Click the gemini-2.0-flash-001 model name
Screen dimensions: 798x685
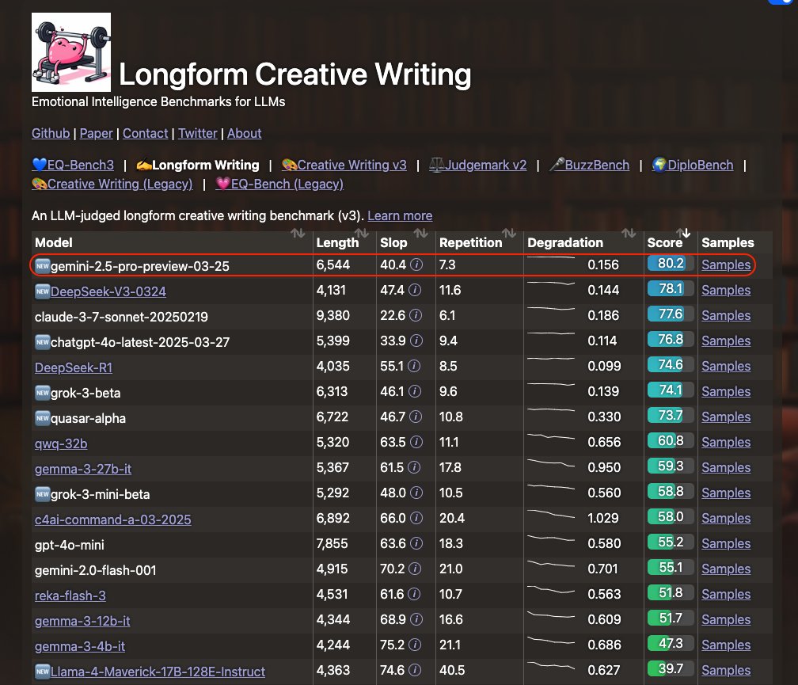click(95, 570)
